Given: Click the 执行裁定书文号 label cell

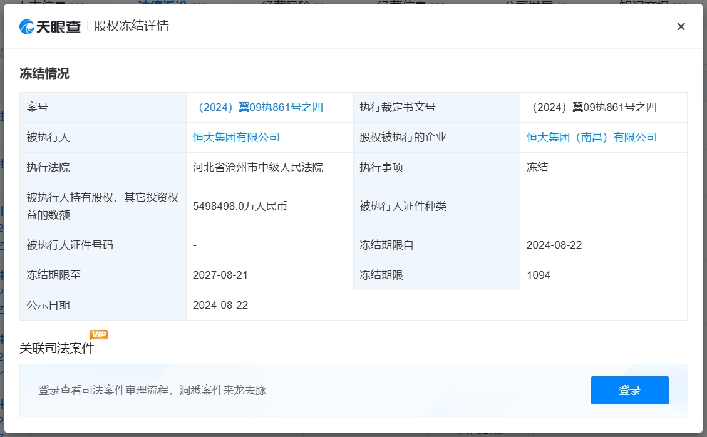Looking at the screenshot, I should pos(436,107).
